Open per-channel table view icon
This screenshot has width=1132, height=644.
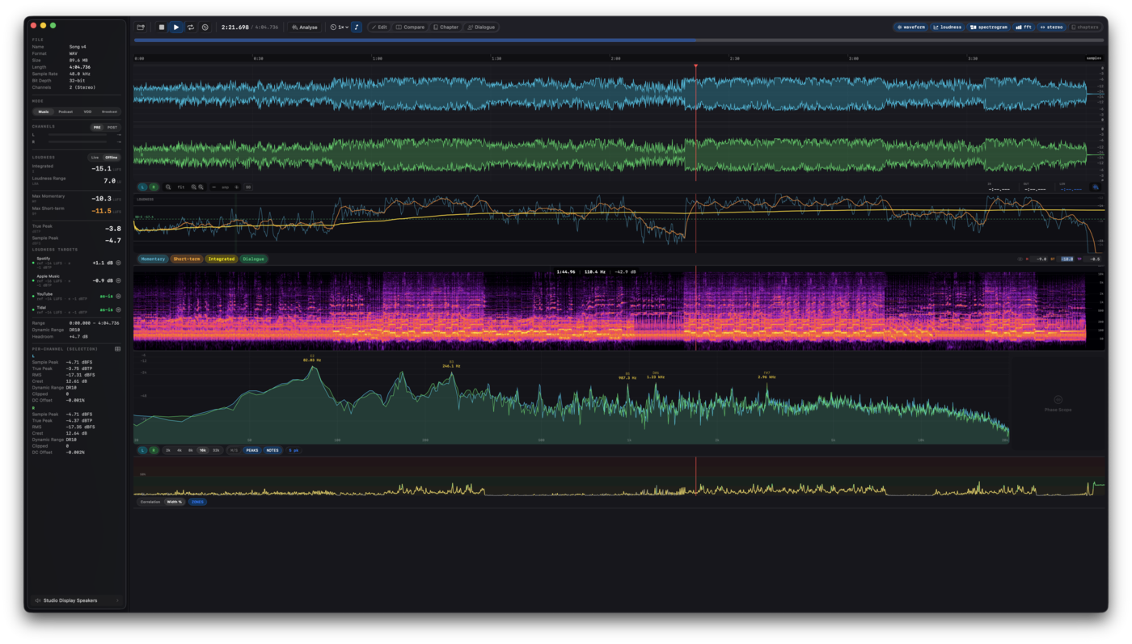[117, 349]
